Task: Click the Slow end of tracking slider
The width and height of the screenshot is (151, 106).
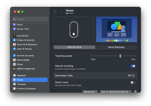Action: [x=93, y=59]
